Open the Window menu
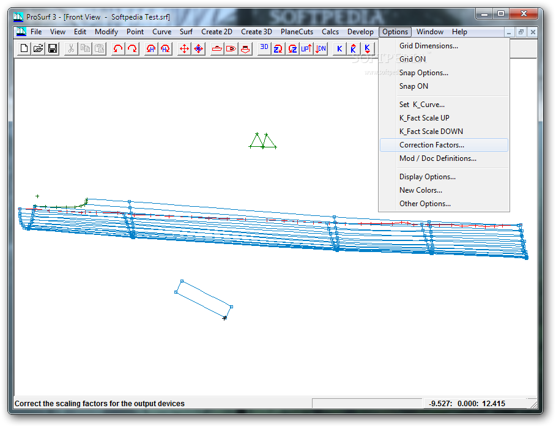The width and height of the screenshot is (556, 427). click(x=430, y=32)
